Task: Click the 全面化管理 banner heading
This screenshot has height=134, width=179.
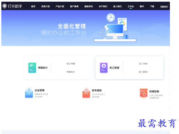Action: (72, 26)
